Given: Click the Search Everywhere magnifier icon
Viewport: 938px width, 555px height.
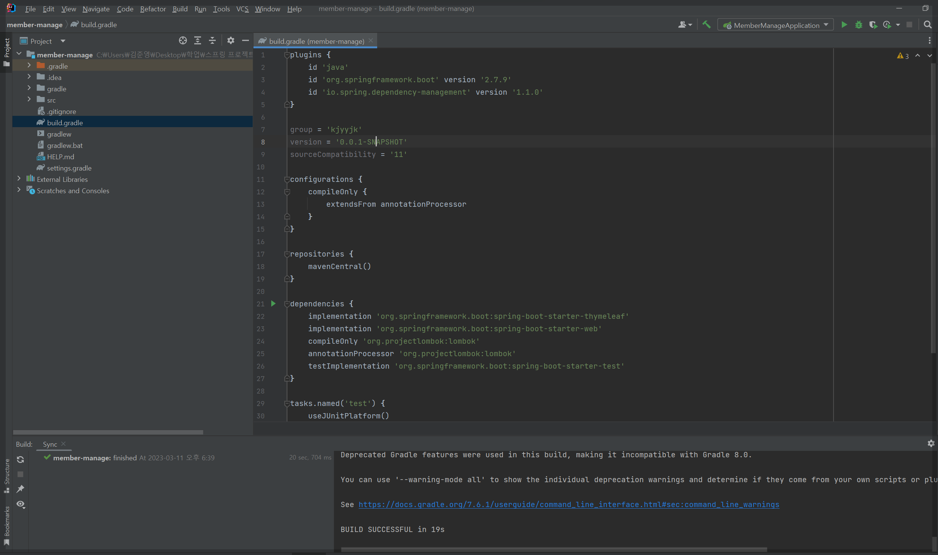Looking at the screenshot, I should [927, 25].
